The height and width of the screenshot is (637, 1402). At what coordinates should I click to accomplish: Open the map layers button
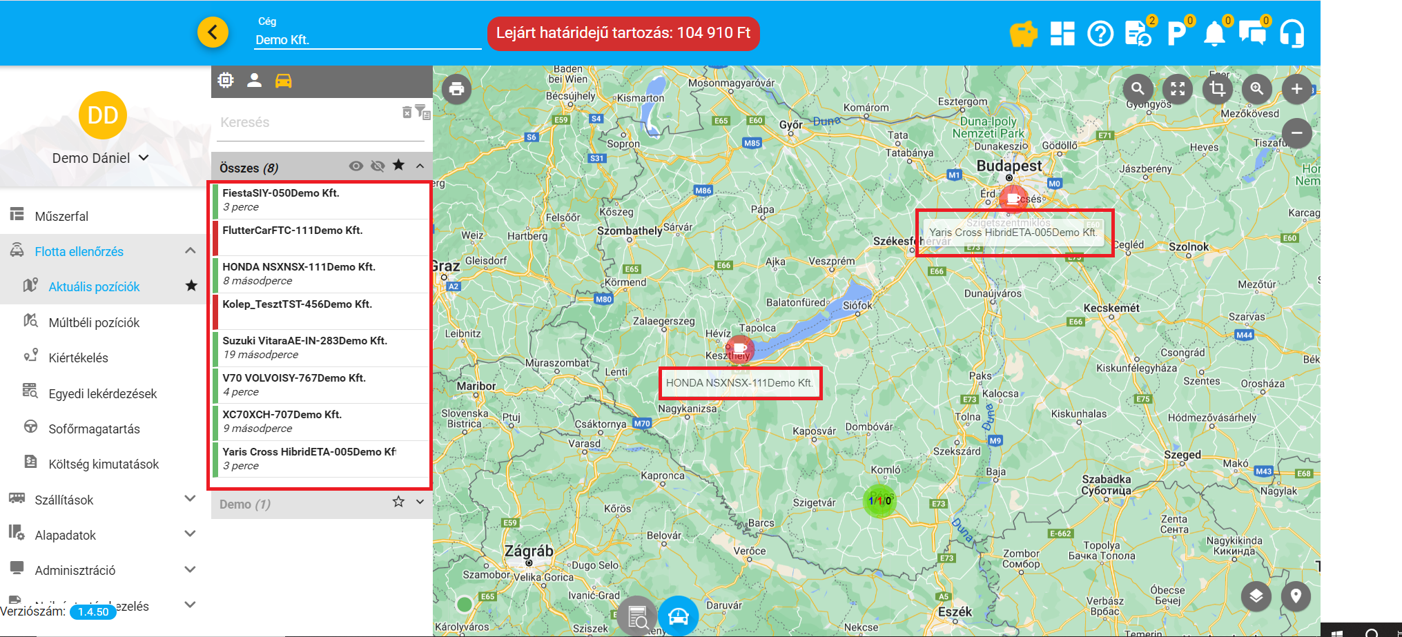1256,596
